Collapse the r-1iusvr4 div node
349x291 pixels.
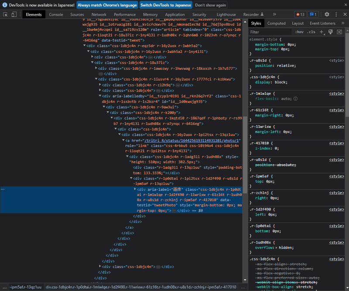(x=96, y=79)
